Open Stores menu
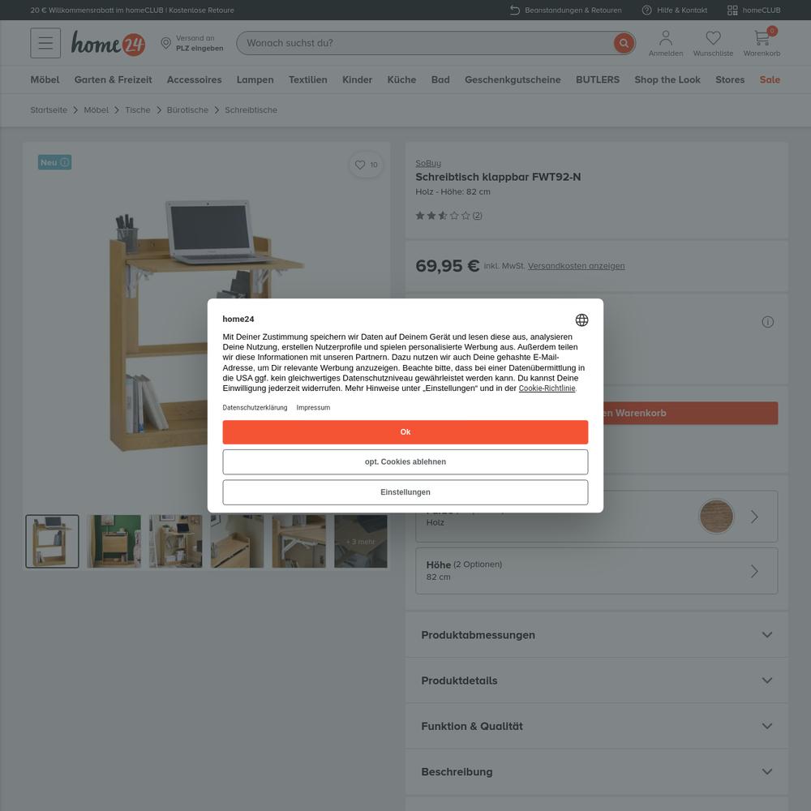Image resolution: width=811 pixels, height=811 pixels. click(x=730, y=79)
